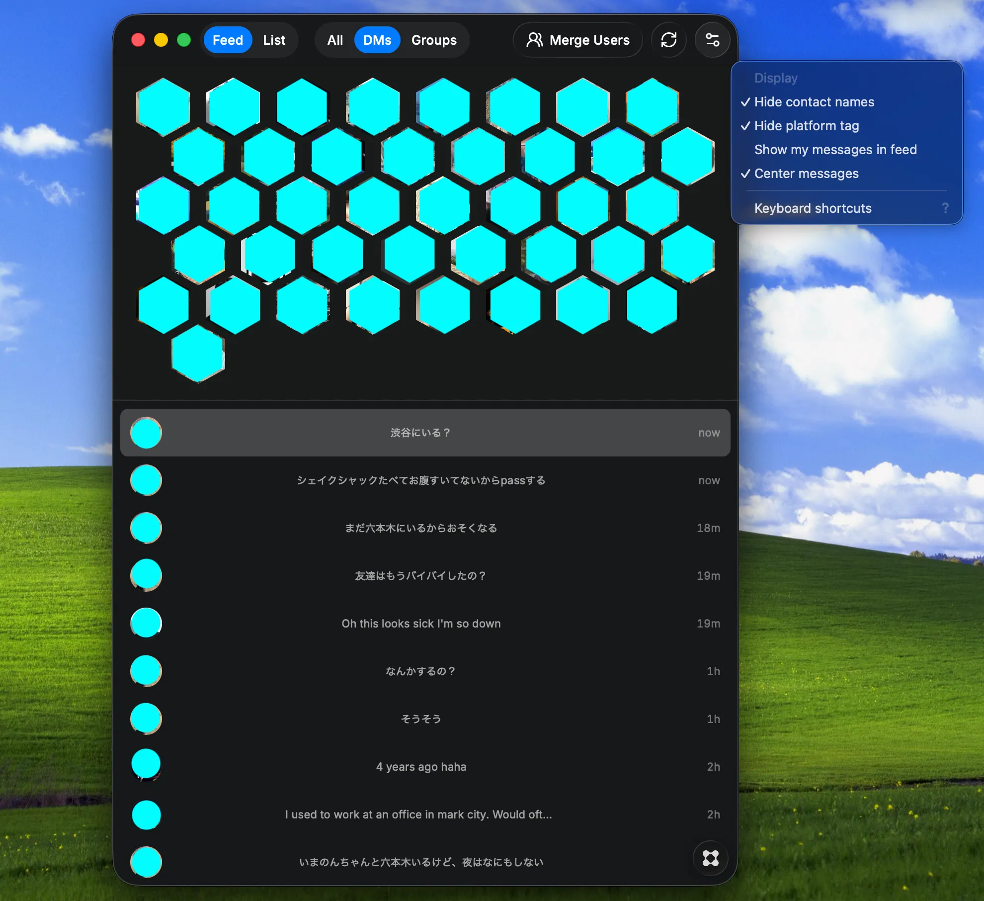Screen dimensions: 984x901
Task: Toggle Hide platform tag option
Action: point(847,126)
